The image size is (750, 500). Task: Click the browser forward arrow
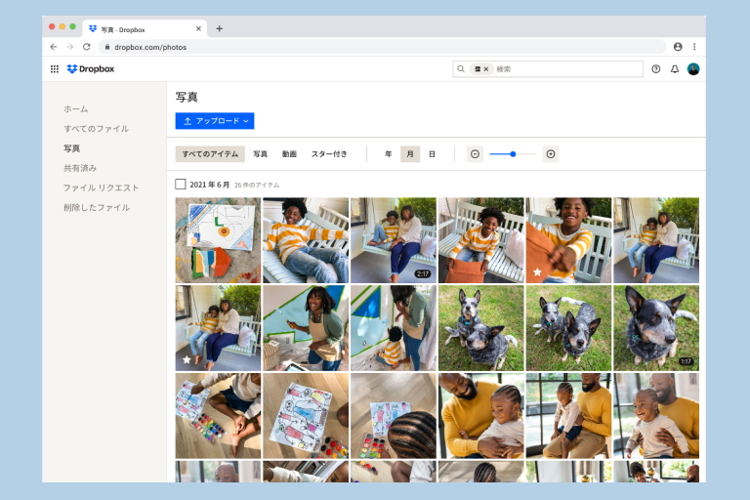70,47
